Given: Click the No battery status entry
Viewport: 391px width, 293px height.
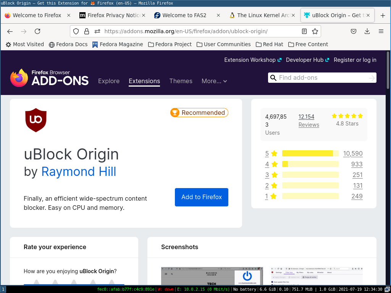Looking at the screenshot, I should (245, 289).
